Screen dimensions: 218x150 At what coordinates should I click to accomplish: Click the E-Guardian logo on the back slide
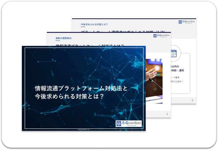click(x=187, y=22)
